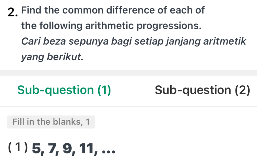Click the grey separator bar above the tabs
Image resolution: width=257 pixels, height=165 pixels.
[128, 73]
